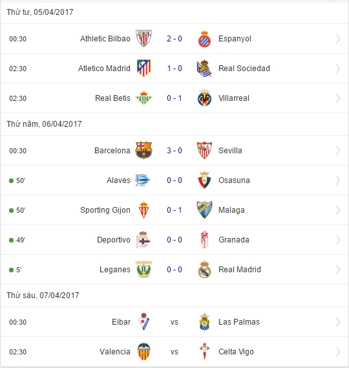
Task: Click the Espanyol club crest
Action: [x=204, y=39]
